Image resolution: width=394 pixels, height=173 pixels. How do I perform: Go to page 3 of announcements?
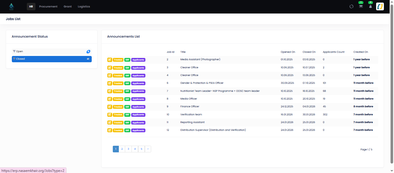pos(128,149)
